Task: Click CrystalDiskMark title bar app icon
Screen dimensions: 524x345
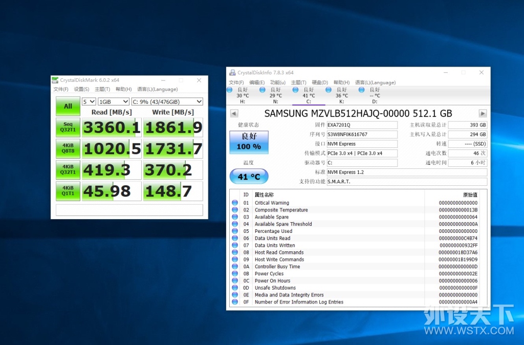Action: (55, 80)
